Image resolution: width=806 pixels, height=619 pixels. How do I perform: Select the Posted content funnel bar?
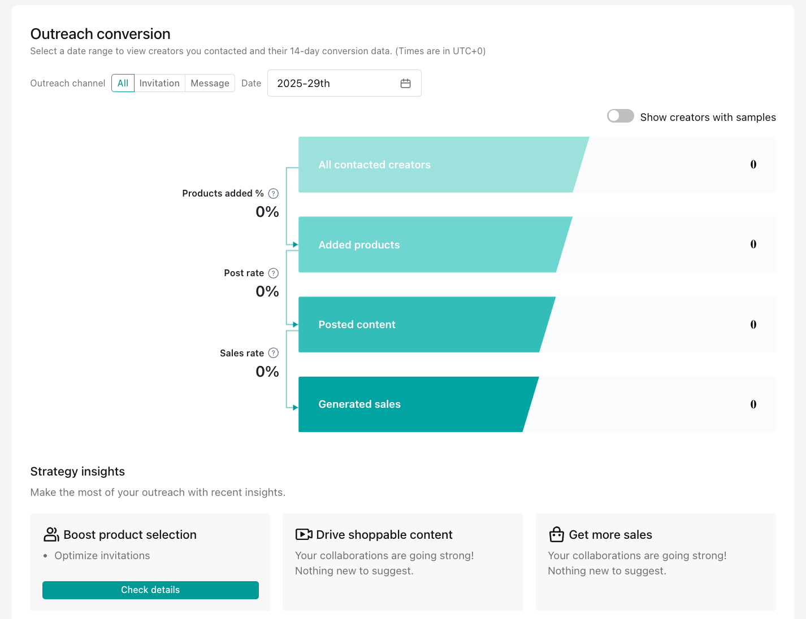pyautogui.click(x=418, y=325)
